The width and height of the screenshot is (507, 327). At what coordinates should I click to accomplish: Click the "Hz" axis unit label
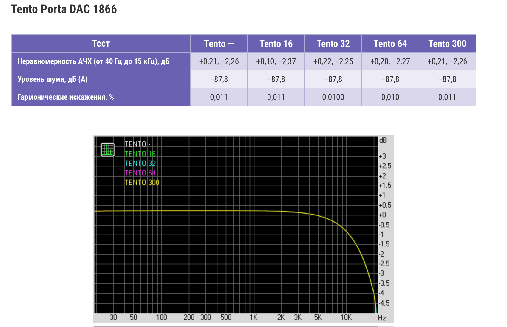[382, 318]
